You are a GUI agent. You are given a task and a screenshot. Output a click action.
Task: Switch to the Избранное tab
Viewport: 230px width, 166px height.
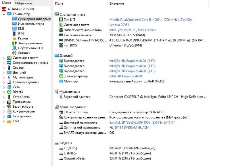pyautogui.click(x=24, y=3)
